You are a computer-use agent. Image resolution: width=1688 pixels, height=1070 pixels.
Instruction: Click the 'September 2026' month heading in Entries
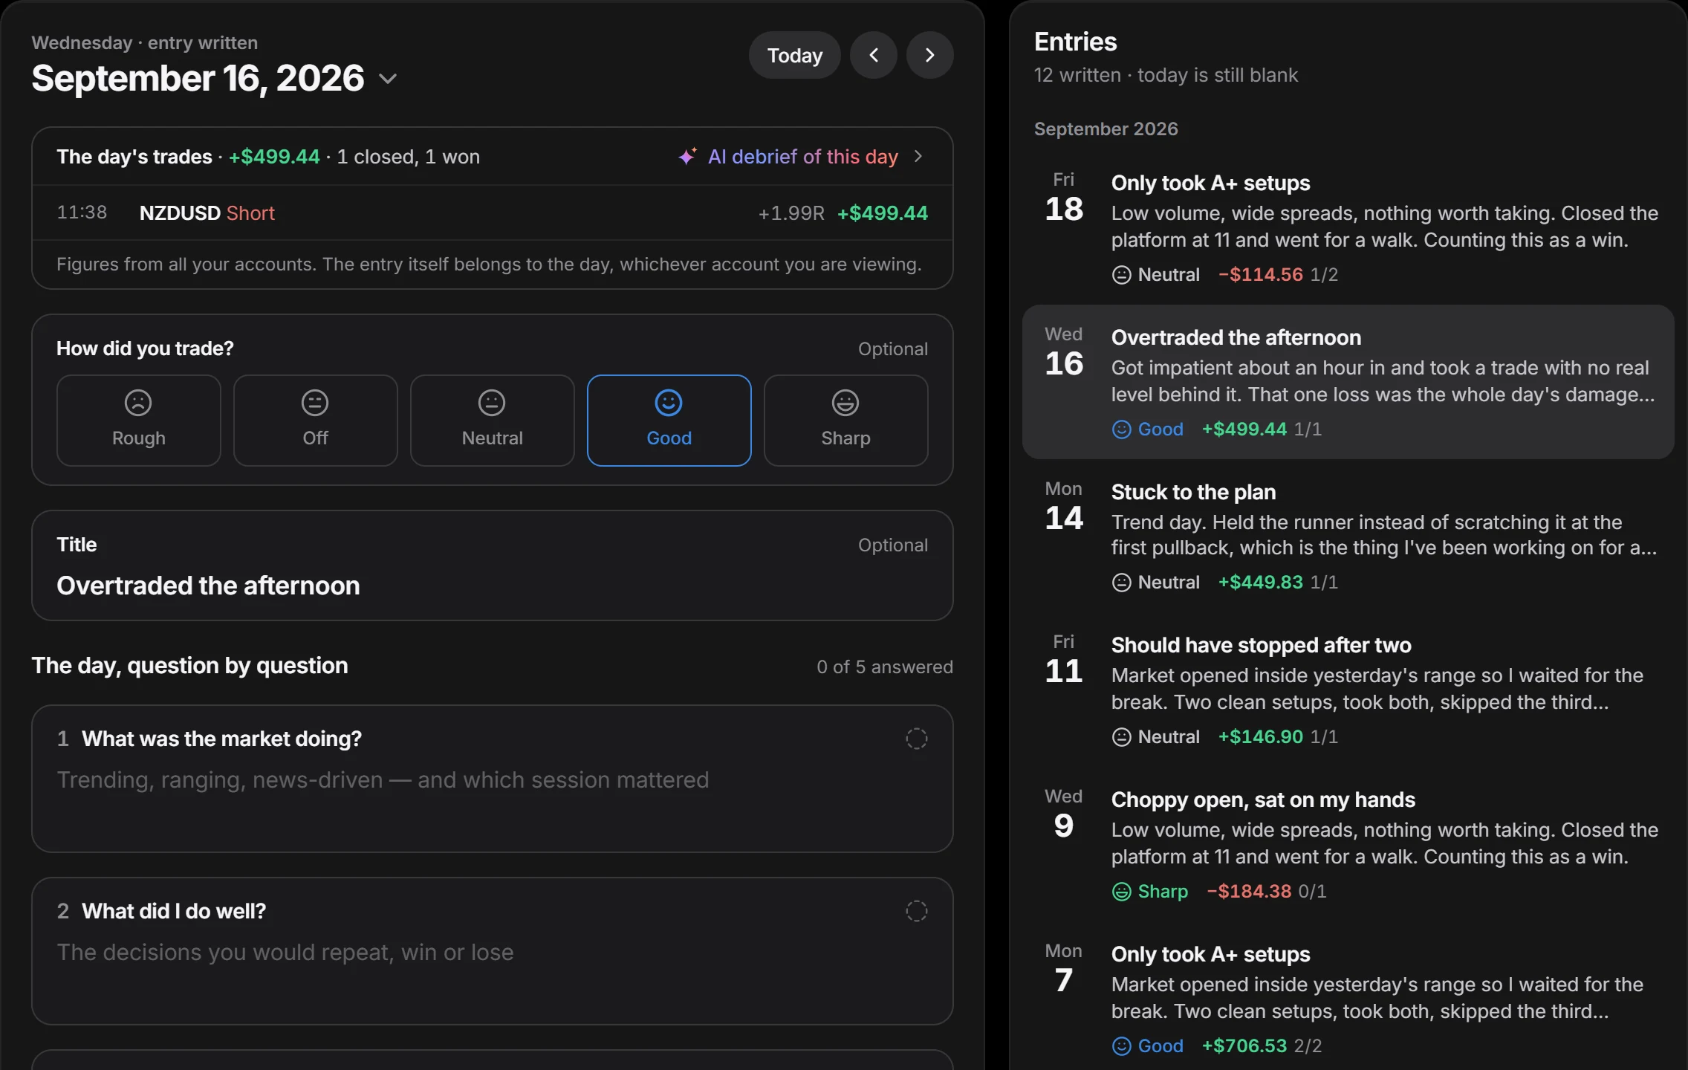coord(1106,129)
